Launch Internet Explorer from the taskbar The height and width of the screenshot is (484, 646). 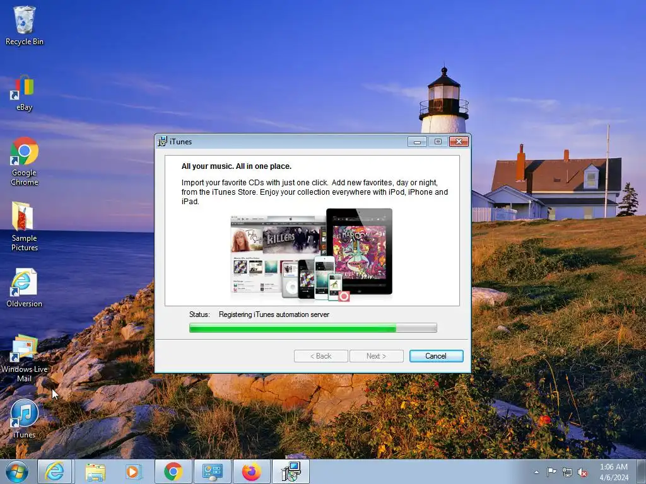54,471
